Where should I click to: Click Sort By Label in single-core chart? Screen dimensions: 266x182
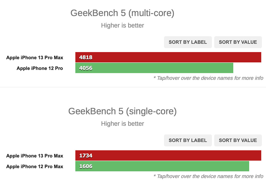188,140
